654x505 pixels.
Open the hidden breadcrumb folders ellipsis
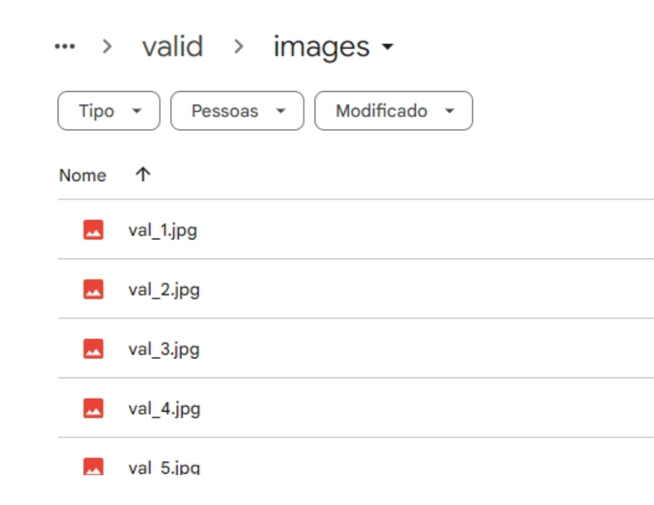click(65, 46)
